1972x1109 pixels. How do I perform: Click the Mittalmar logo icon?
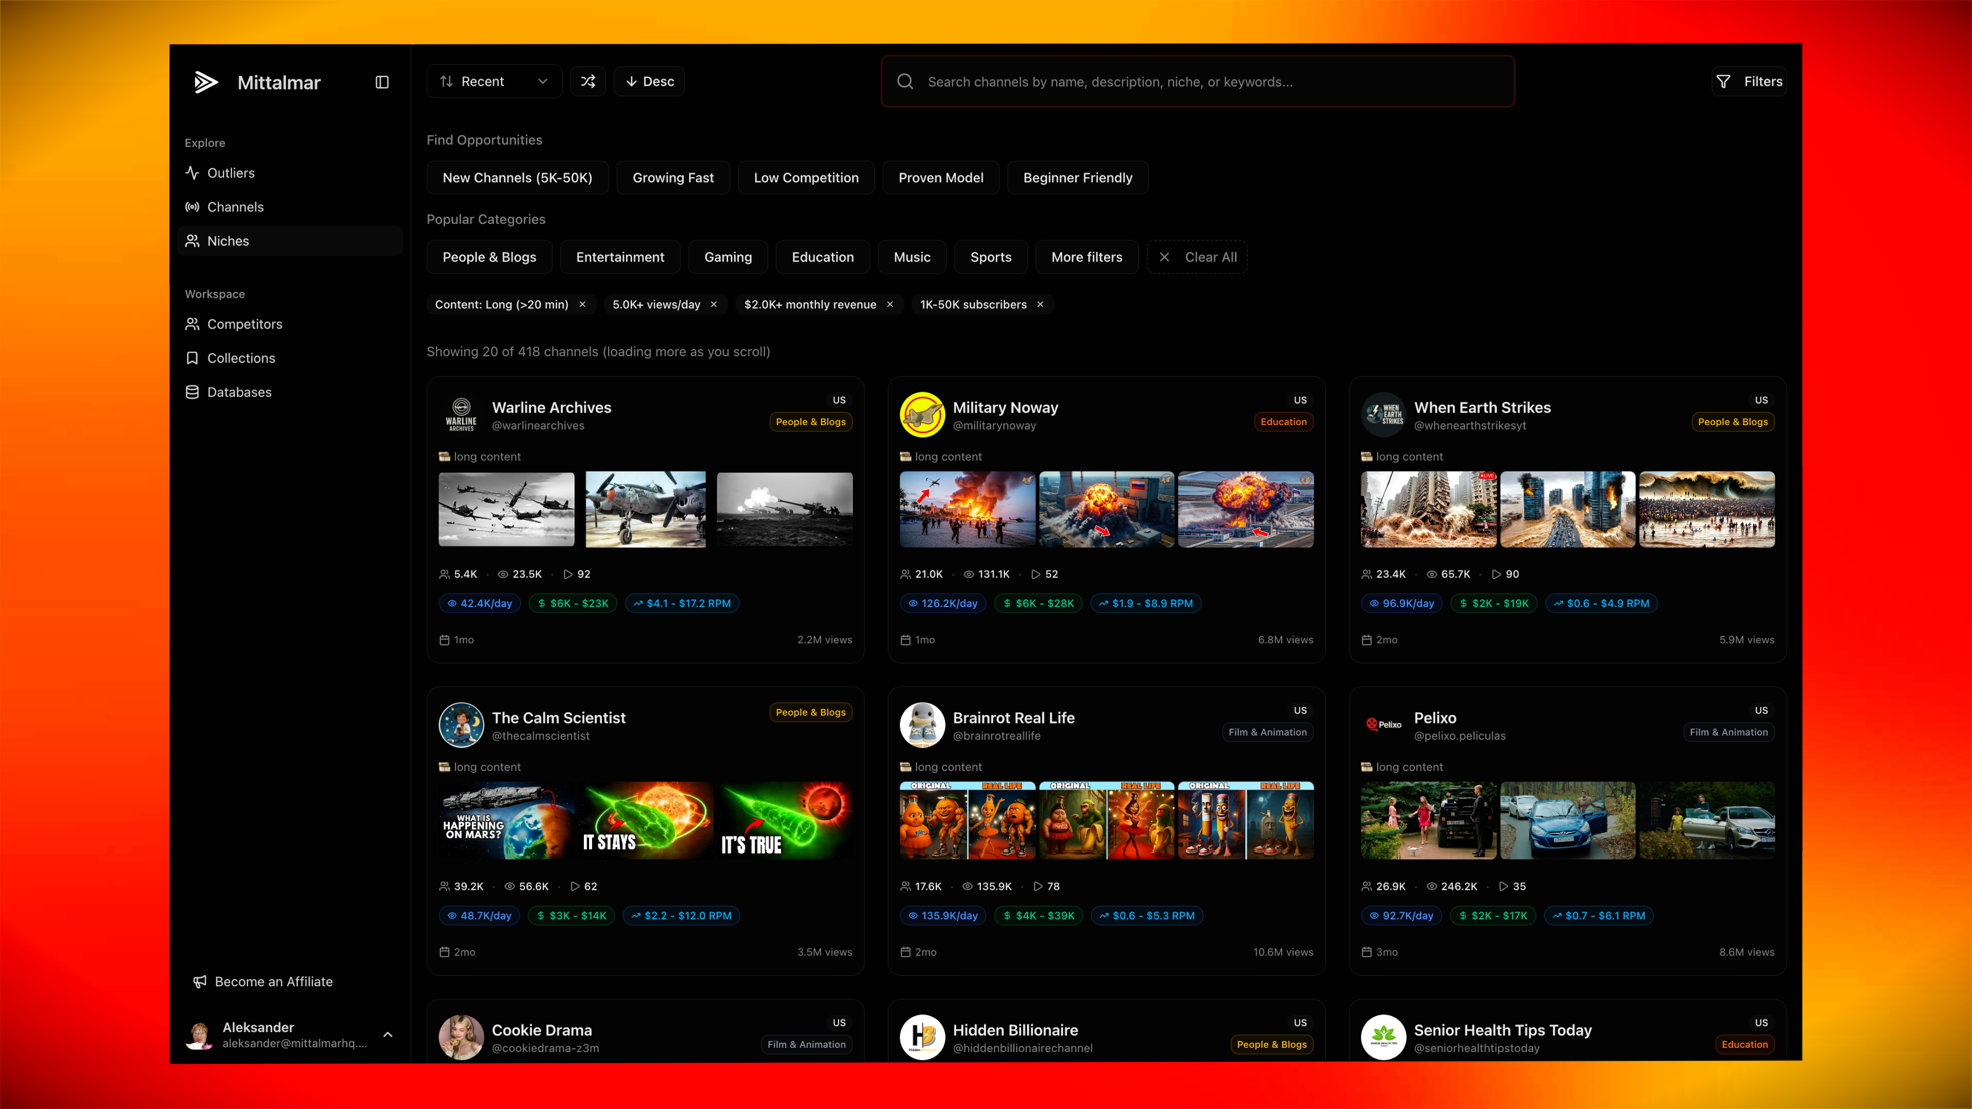tap(206, 82)
